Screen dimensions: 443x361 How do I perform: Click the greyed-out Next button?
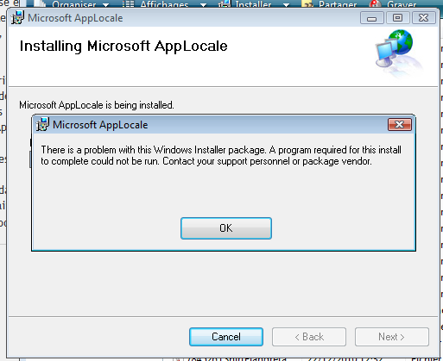(x=392, y=337)
